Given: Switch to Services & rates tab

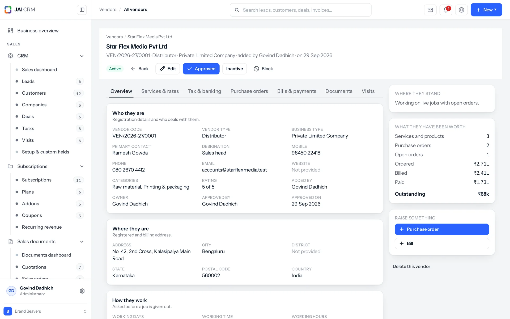Looking at the screenshot, I should pos(160,91).
